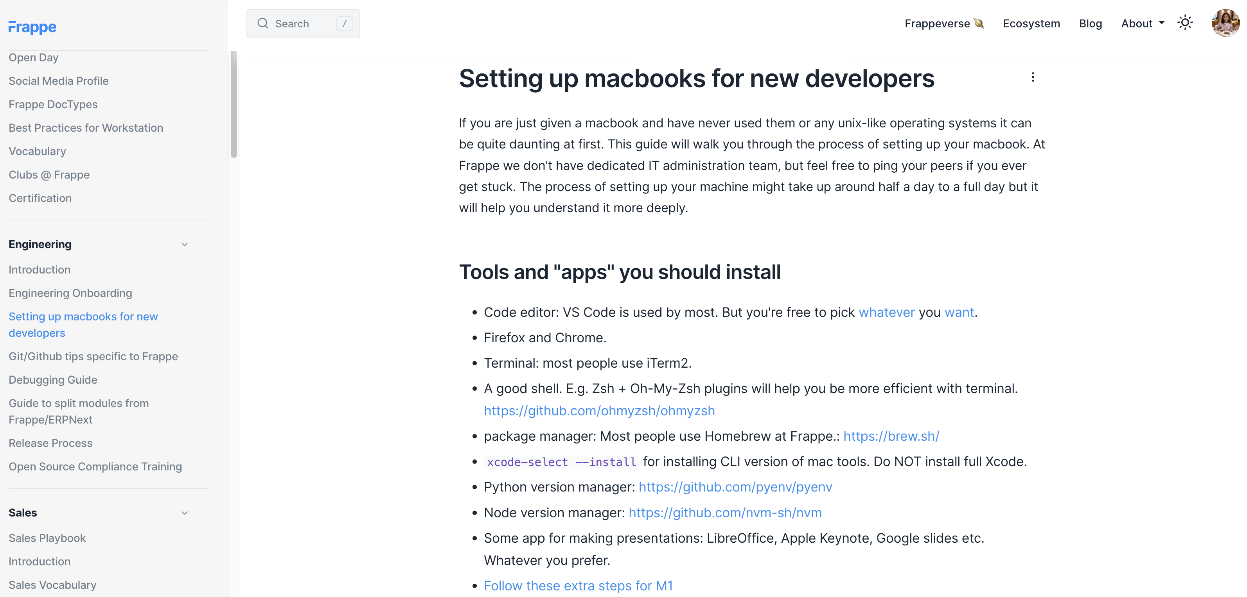
Task: Open the Certification sidebar page
Action: [40, 198]
